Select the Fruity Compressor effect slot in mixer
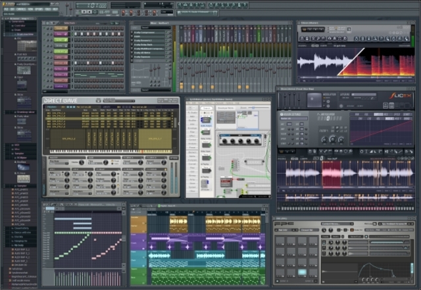Viewport: 421px width, 290px height. [x=149, y=32]
